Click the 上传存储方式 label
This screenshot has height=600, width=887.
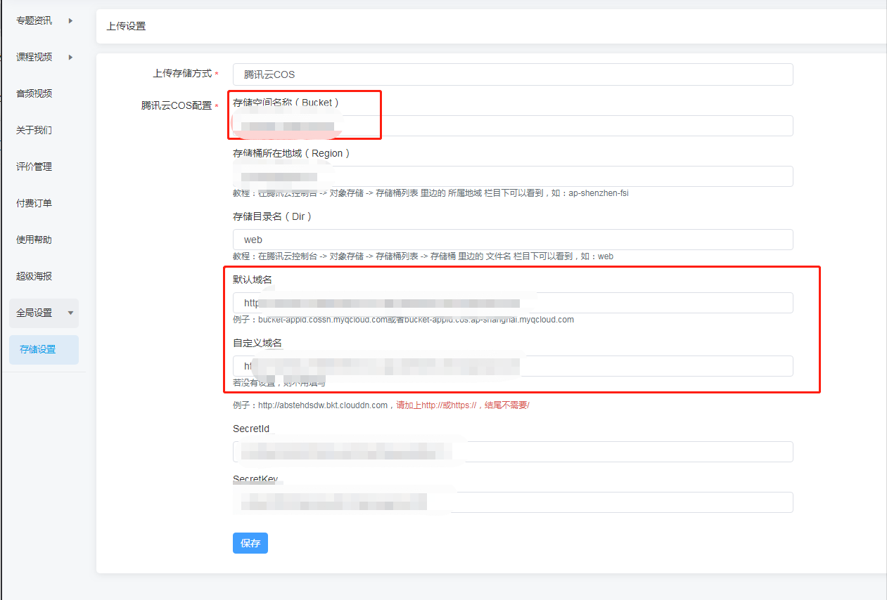click(182, 74)
